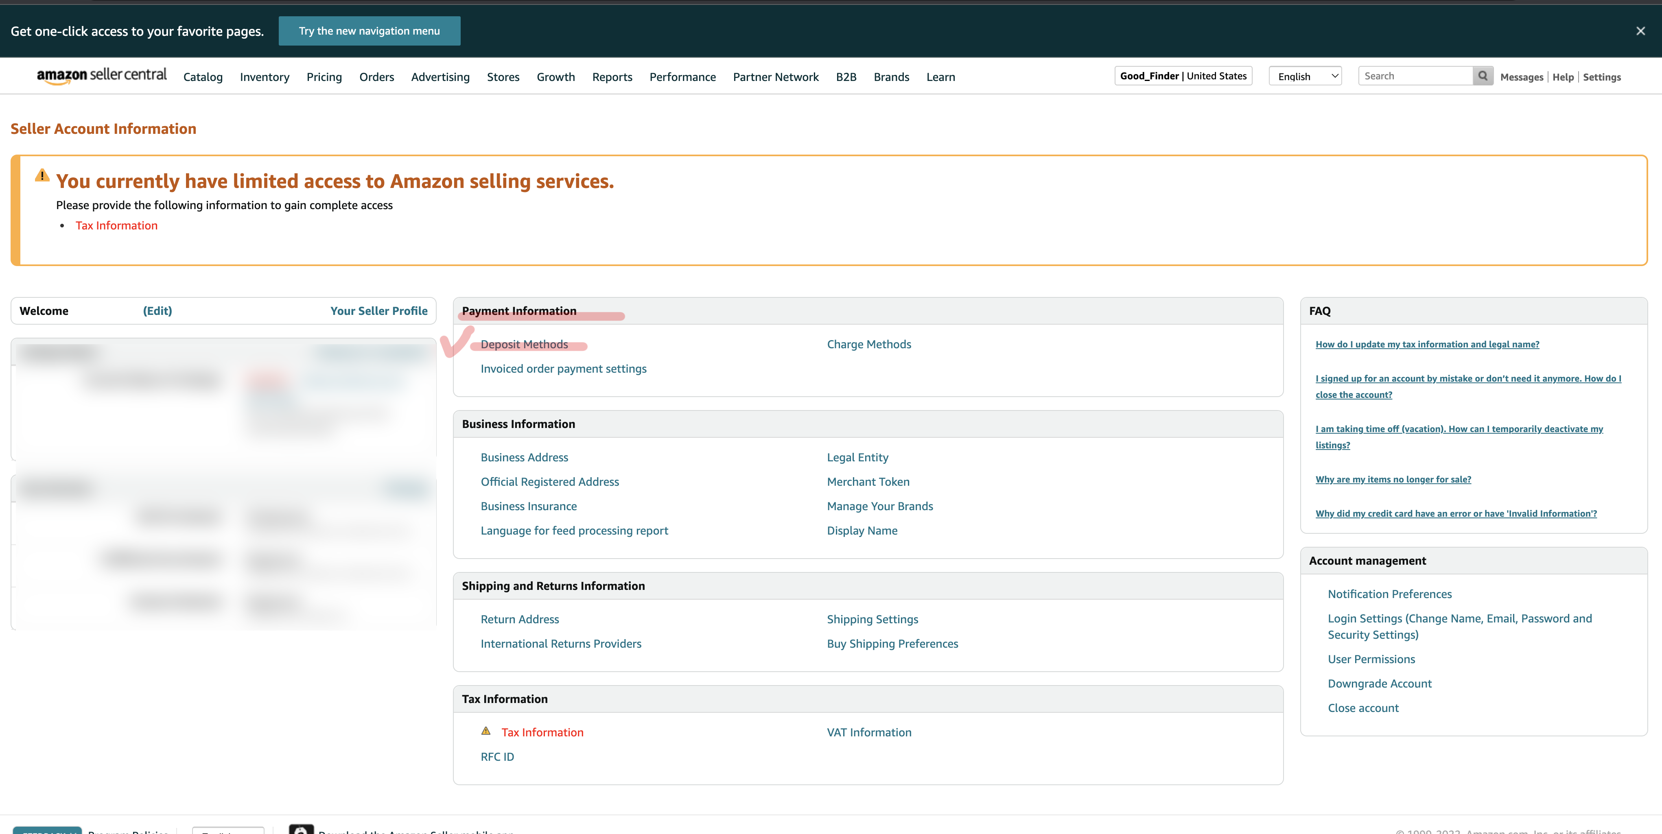Image resolution: width=1662 pixels, height=834 pixels.
Task: Open the Good_Finder United States account switcher
Action: tap(1183, 76)
